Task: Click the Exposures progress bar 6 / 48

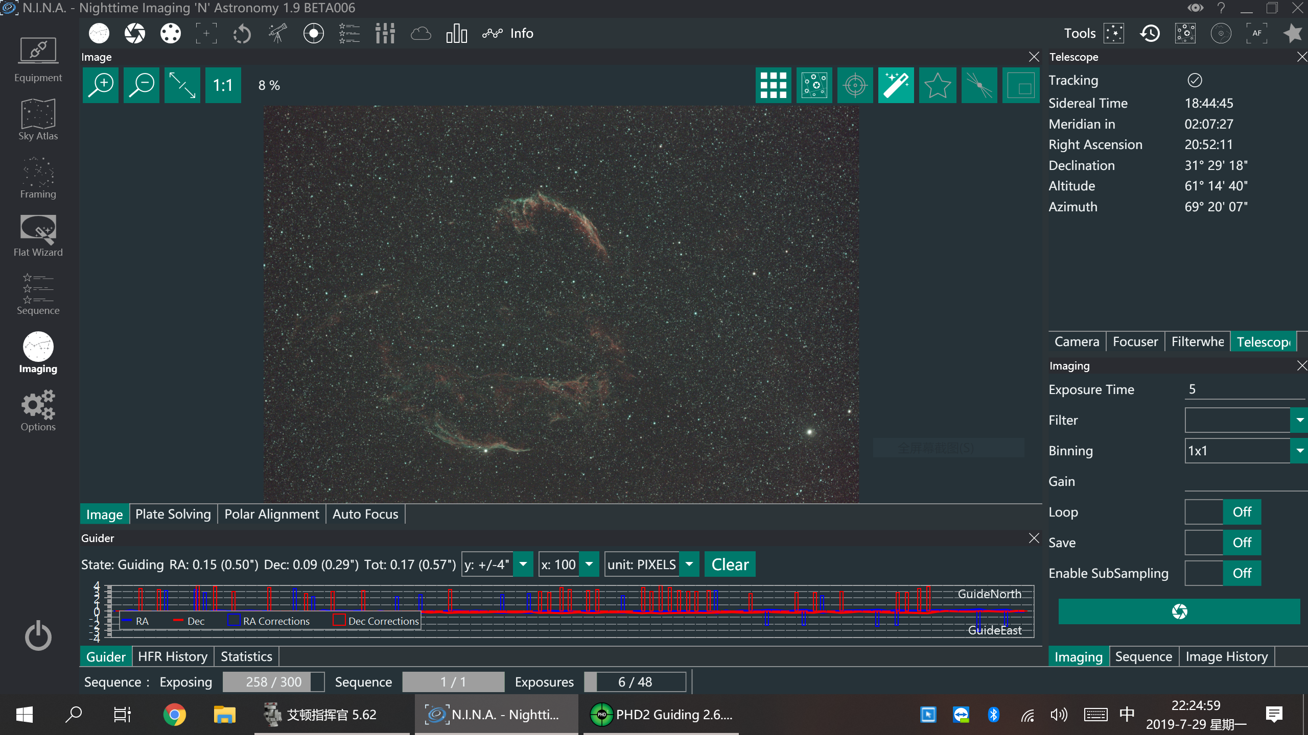Action: coord(635,682)
